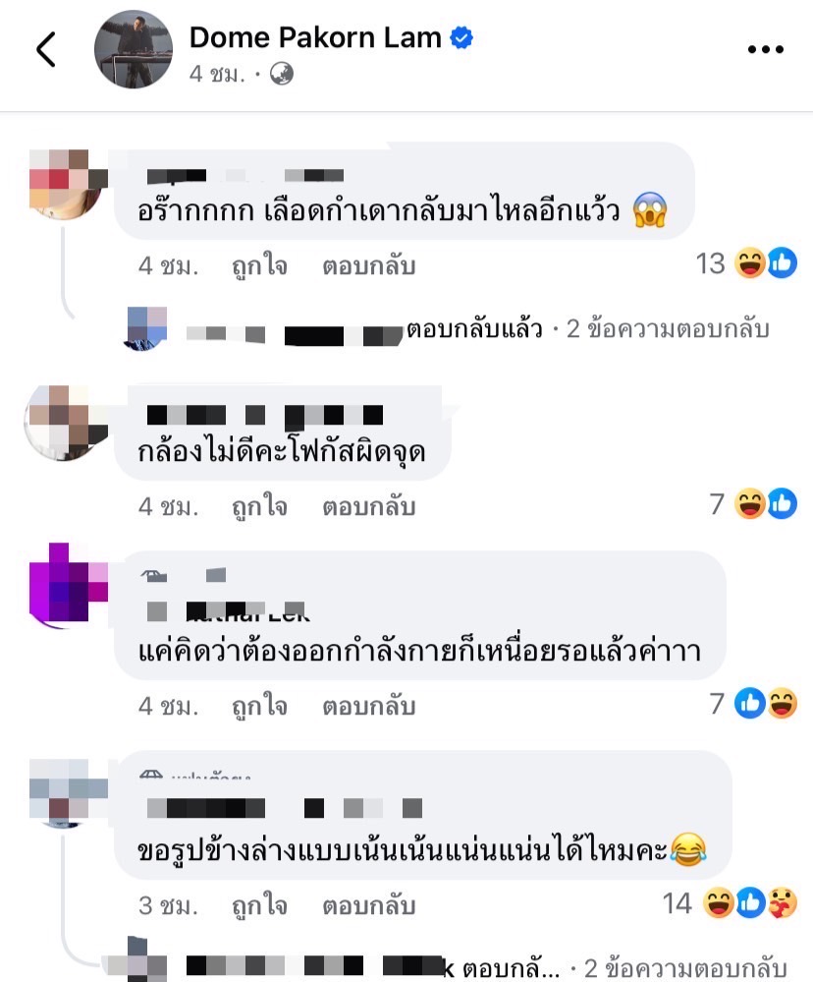This screenshot has height=982, width=813.
Task: View the 14 reactions on the last comment
Action: [x=730, y=903]
